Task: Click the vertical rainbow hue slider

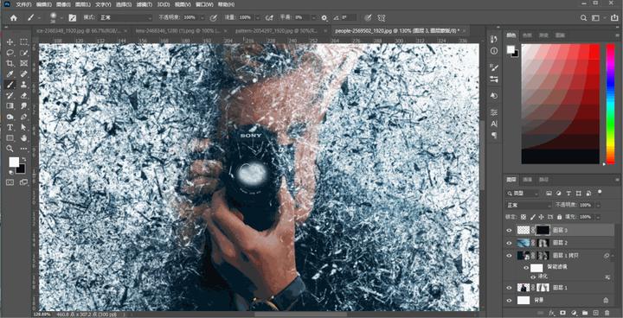Action: point(610,104)
